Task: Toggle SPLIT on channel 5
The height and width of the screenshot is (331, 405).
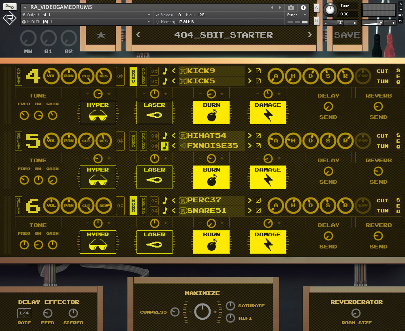Action: [x=19, y=141]
